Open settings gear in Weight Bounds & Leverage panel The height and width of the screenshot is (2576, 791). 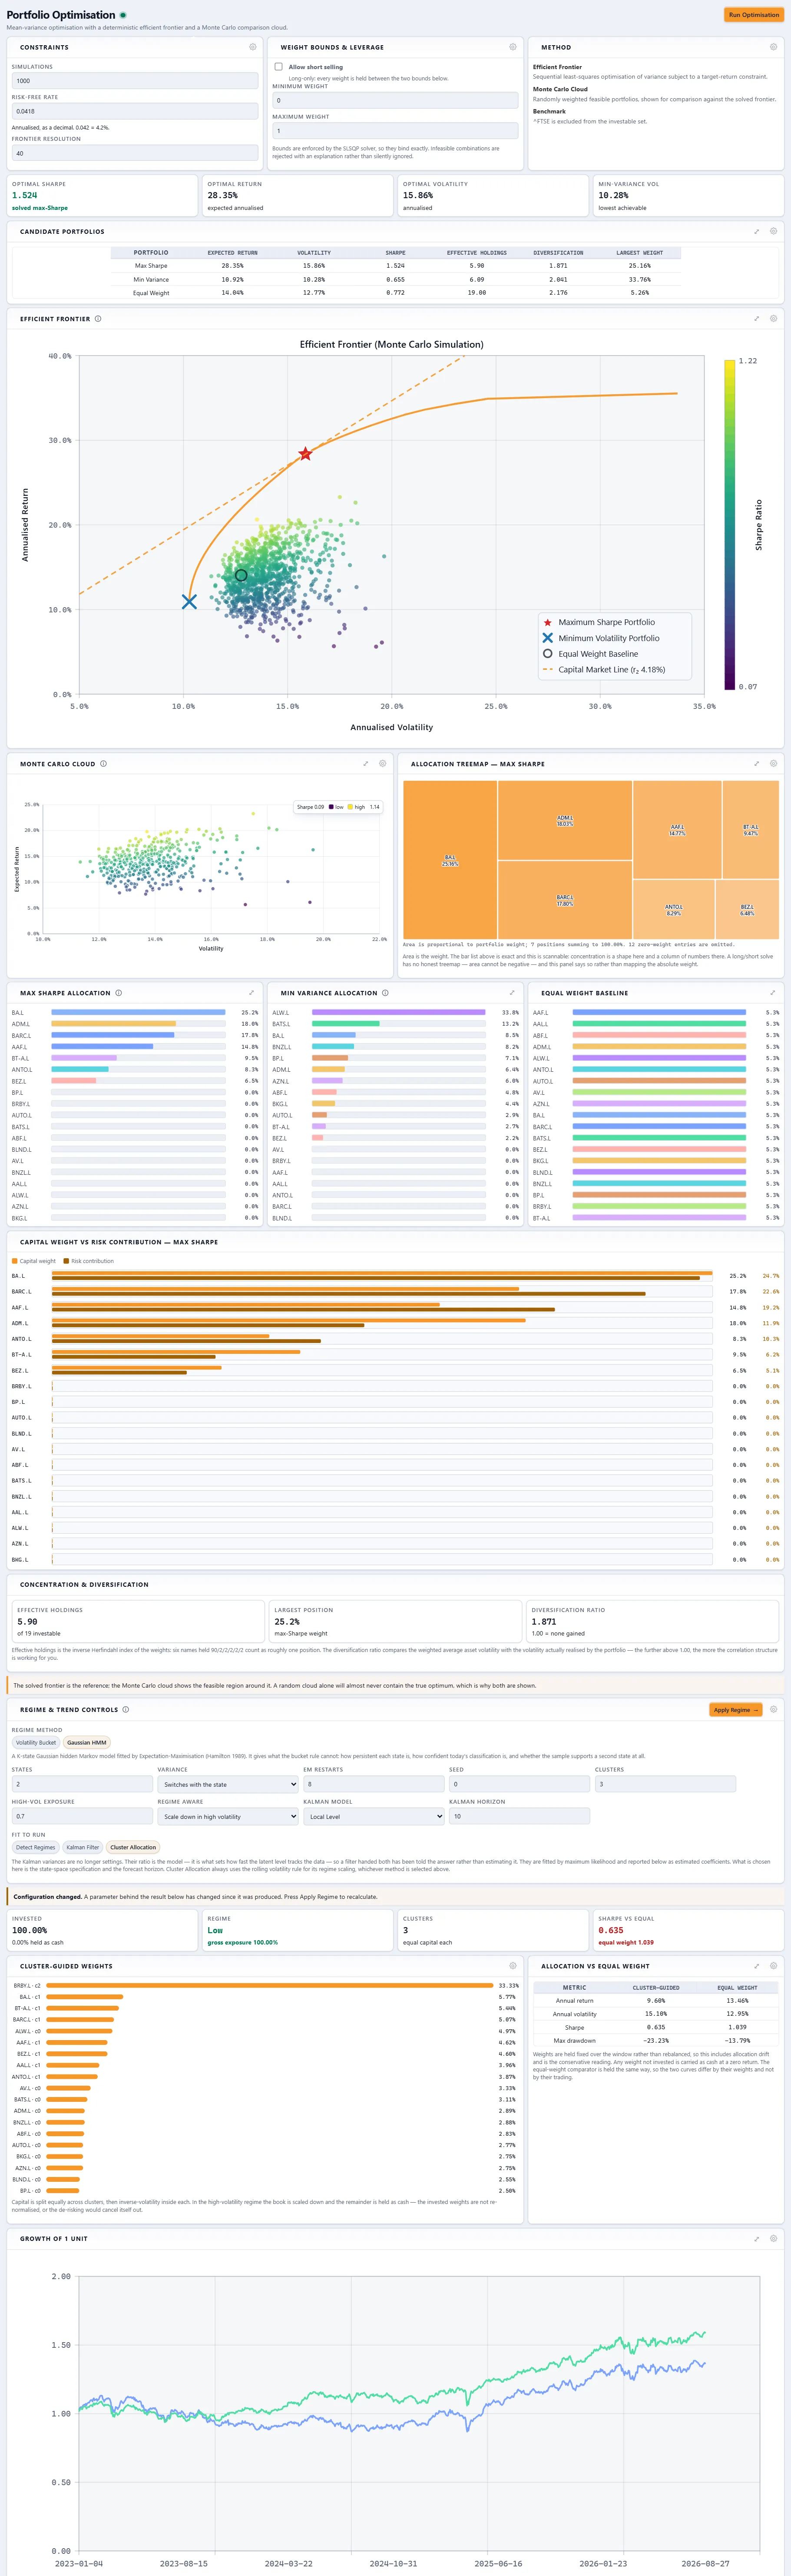pos(513,47)
